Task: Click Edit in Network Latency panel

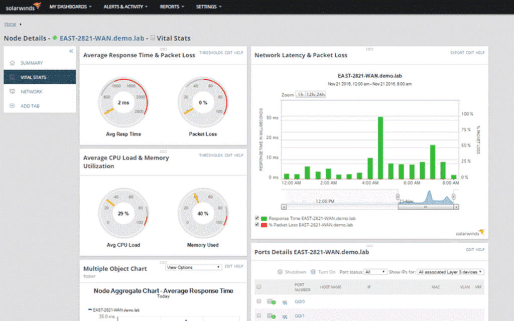Action: point(470,53)
